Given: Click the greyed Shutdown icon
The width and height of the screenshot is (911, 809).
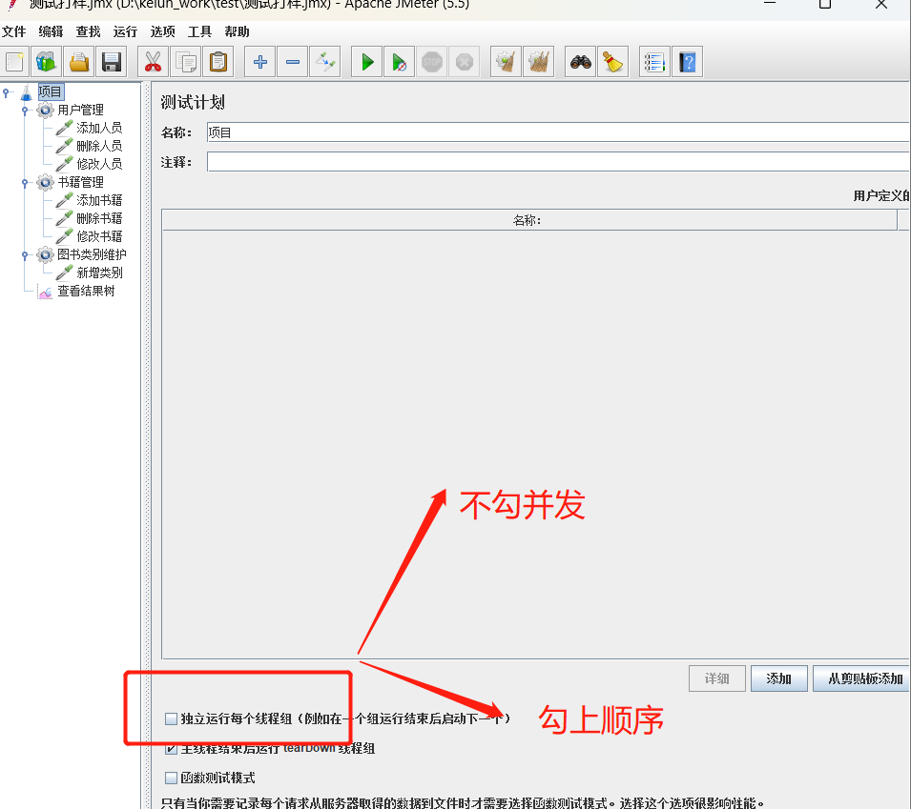Looking at the screenshot, I should 465,62.
